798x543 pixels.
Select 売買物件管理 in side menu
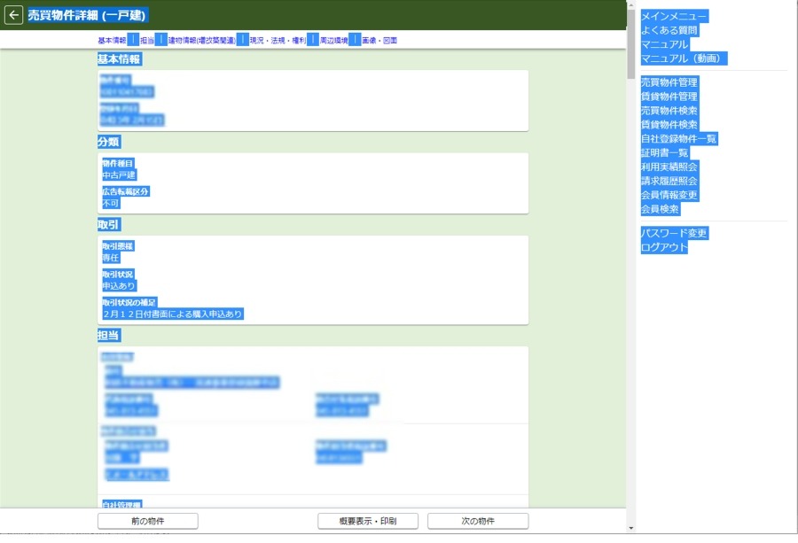pos(669,82)
